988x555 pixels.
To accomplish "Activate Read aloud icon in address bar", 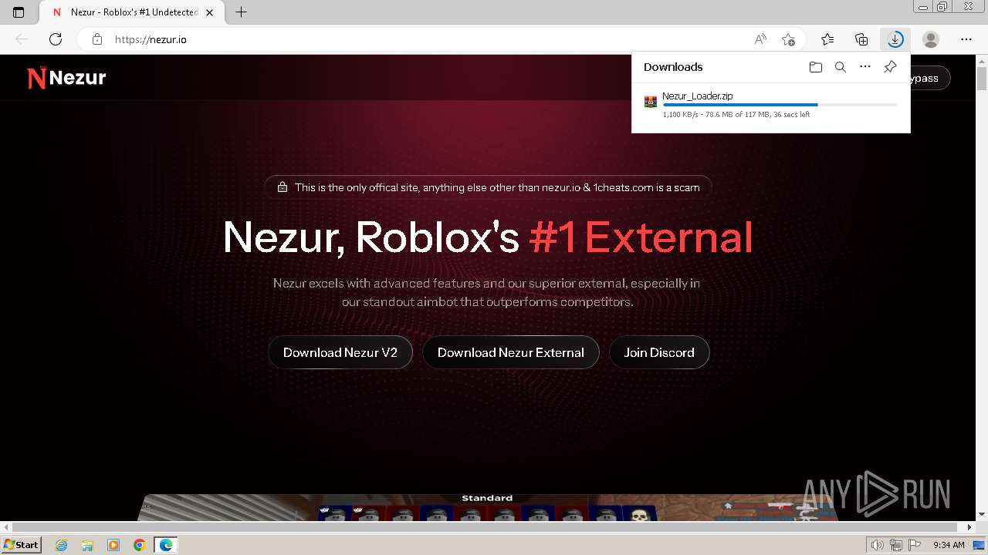I will 760,39.
